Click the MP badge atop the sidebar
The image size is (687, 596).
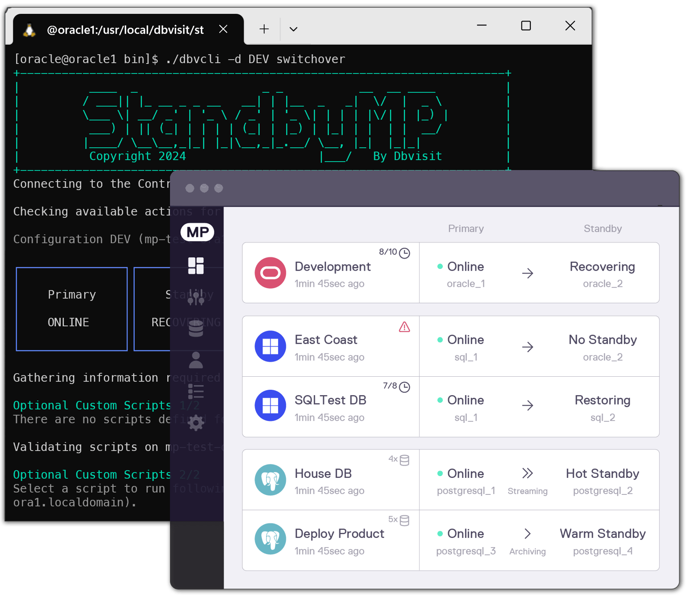[197, 232]
